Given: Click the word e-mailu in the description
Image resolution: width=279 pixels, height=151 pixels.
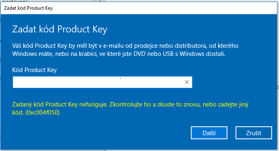Looking at the screenshot, I should [113, 46].
